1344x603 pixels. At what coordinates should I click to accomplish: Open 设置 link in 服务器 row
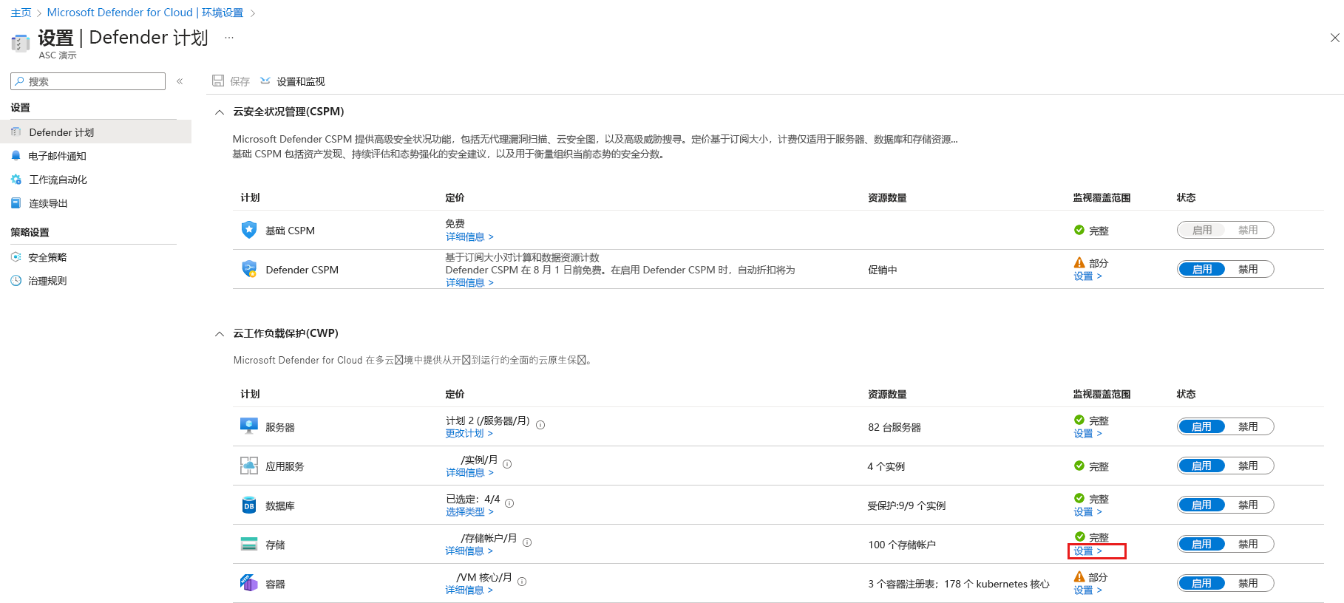point(1087,433)
